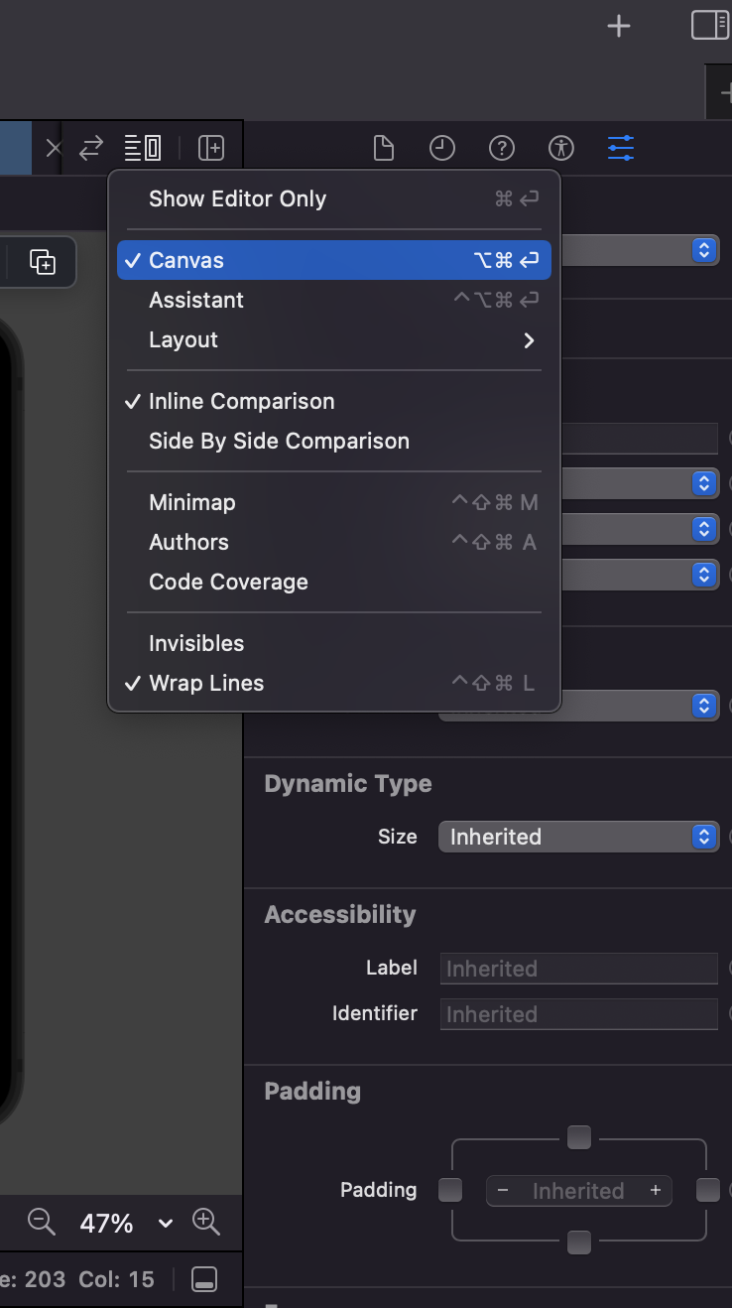Enable Code Coverage in the menu
This screenshot has height=1308, width=732.
click(334, 582)
